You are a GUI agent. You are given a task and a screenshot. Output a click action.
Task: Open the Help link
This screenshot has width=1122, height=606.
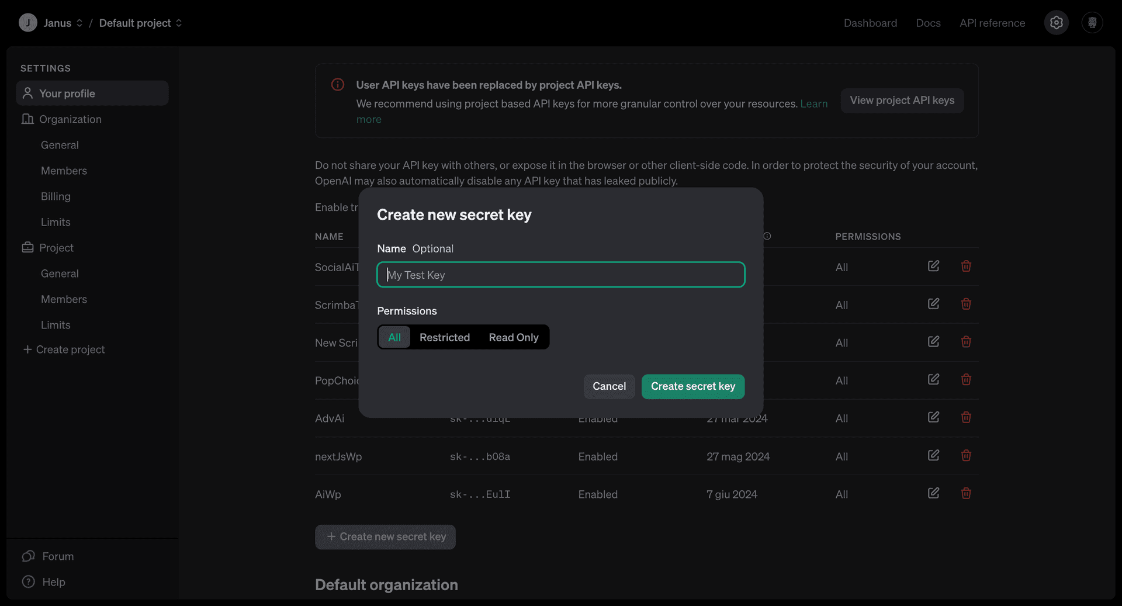(44, 582)
